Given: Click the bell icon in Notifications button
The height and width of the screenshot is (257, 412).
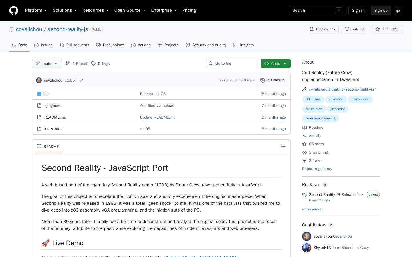Looking at the screenshot, I should click(x=312, y=29).
